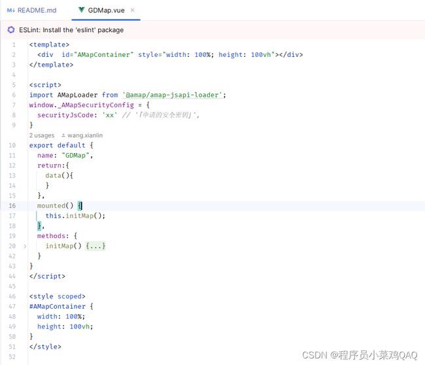Click the 'xx' security code string

[x=109, y=115]
